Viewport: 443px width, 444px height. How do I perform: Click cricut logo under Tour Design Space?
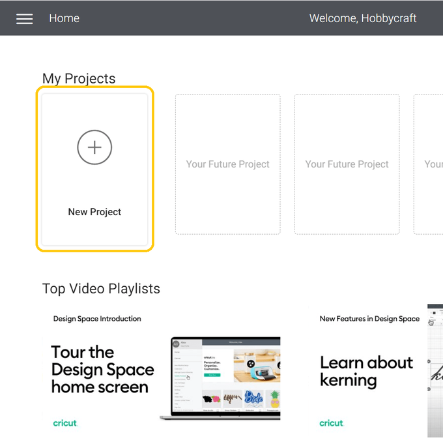click(65, 423)
